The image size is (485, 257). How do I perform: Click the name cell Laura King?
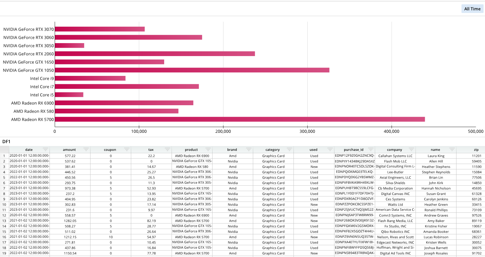point(436,156)
